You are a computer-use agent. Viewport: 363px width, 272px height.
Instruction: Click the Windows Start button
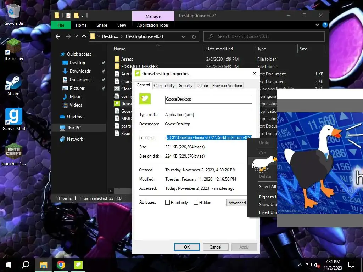point(9,265)
